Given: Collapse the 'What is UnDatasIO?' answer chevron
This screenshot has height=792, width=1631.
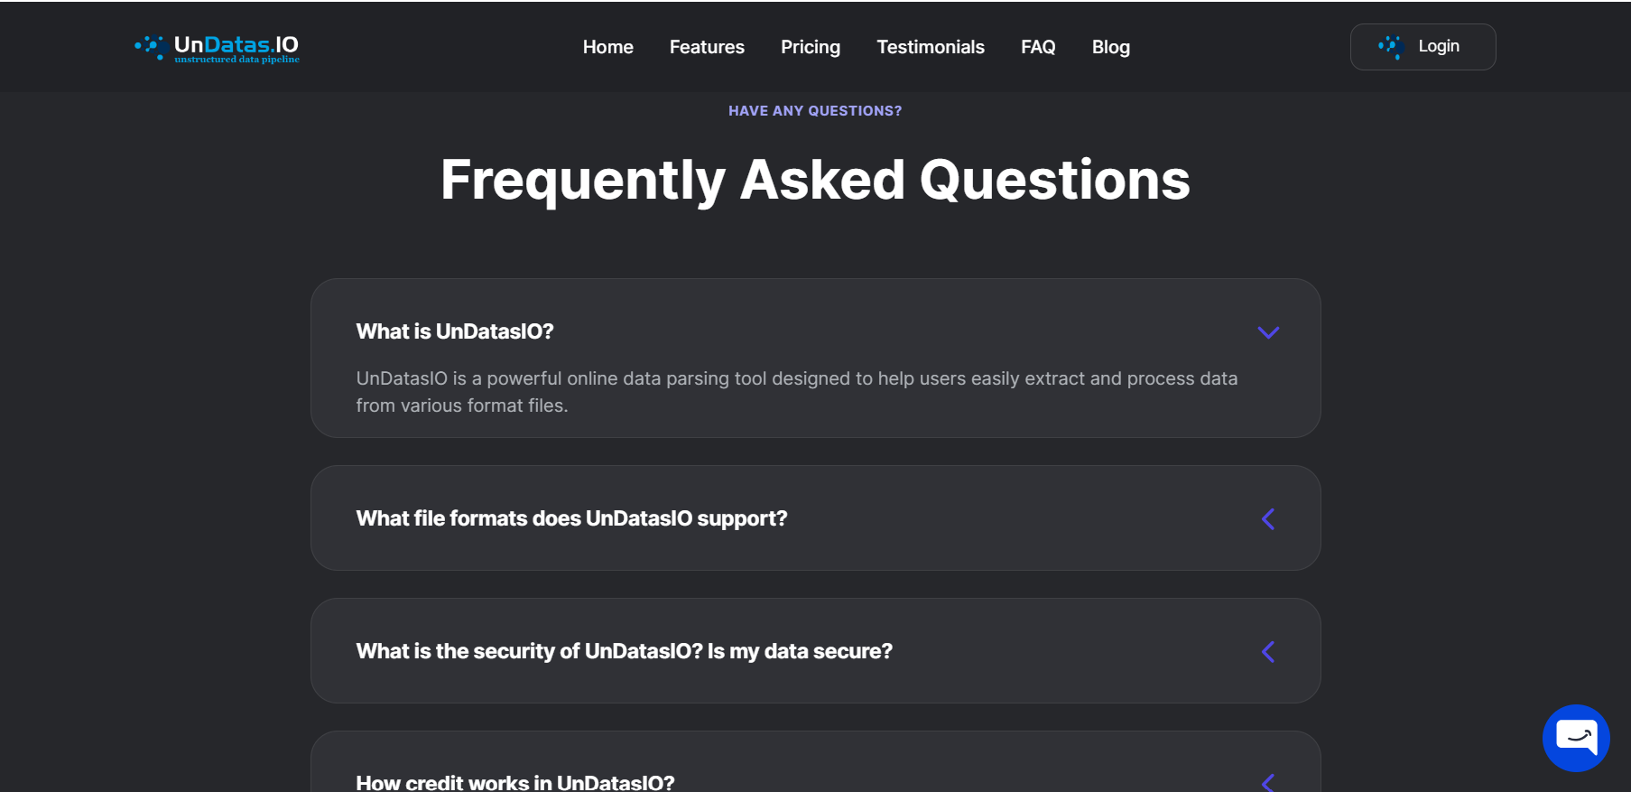Looking at the screenshot, I should point(1268,332).
